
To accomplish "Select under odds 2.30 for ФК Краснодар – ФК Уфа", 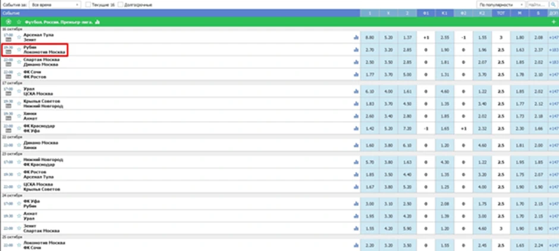I will point(519,128).
